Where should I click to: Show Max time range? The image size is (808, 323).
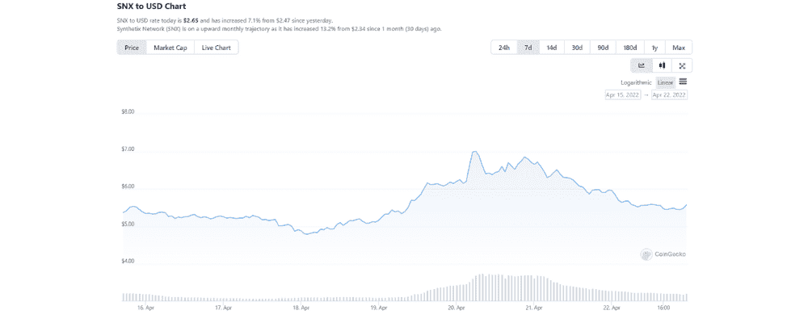pos(678,48)
